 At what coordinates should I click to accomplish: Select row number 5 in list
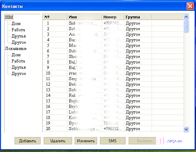point(113,45)
